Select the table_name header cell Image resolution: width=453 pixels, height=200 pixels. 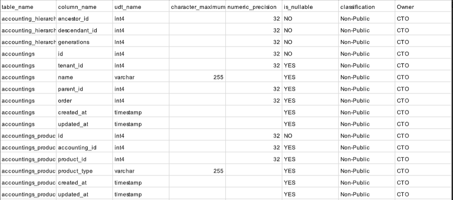tap(28, 7)
